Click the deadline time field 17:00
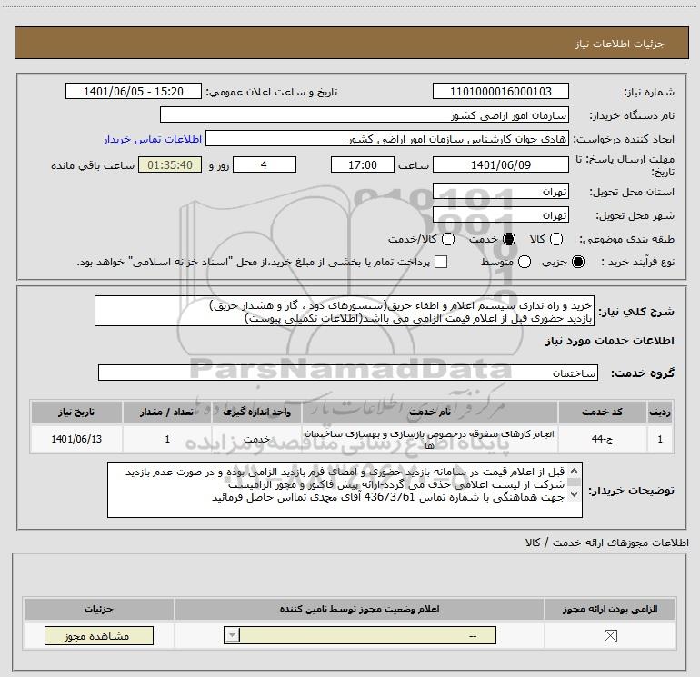 (x=363, y=164)
